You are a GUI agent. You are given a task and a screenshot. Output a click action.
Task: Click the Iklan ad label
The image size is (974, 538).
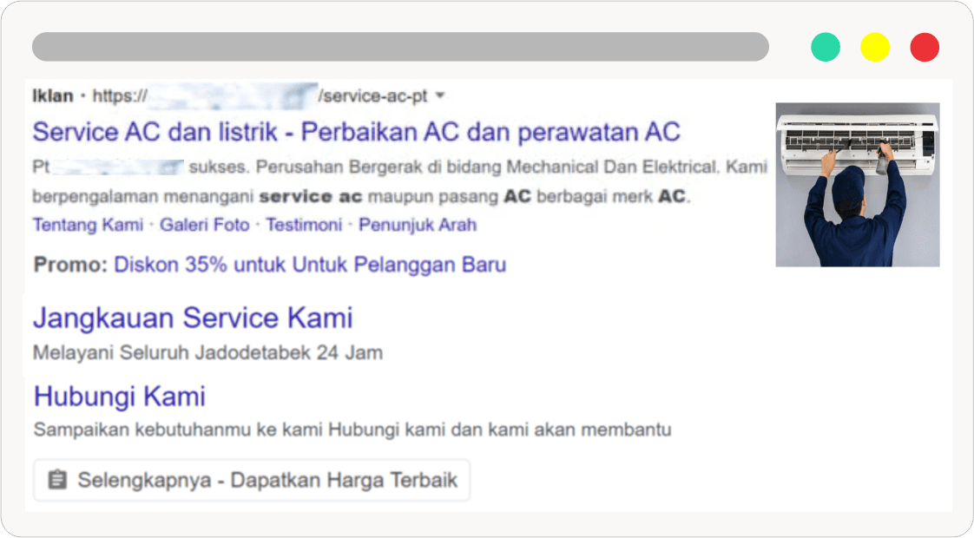53,95
